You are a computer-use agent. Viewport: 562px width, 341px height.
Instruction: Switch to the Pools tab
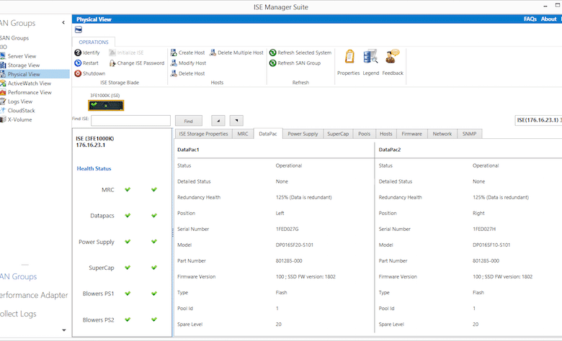(x=364, y=134)
